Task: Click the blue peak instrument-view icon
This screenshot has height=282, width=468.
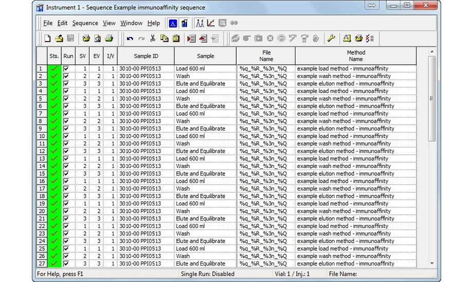Action: point(173,23)
